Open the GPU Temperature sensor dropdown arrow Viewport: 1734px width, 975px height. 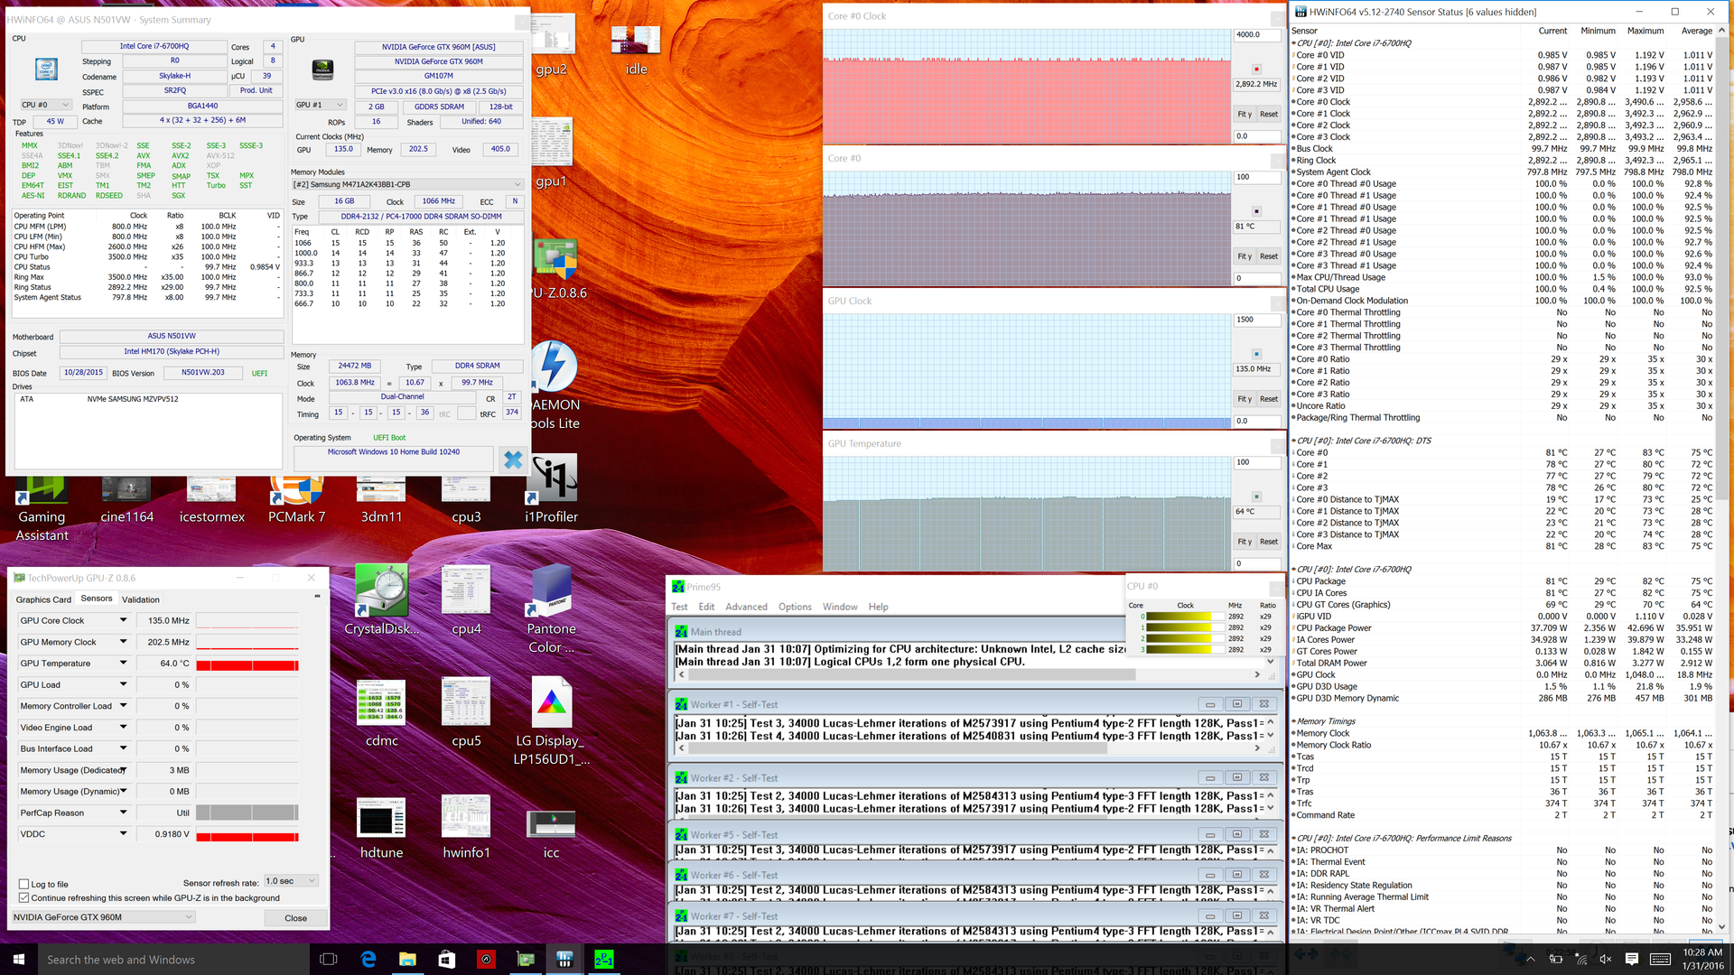tap(124, 663)
